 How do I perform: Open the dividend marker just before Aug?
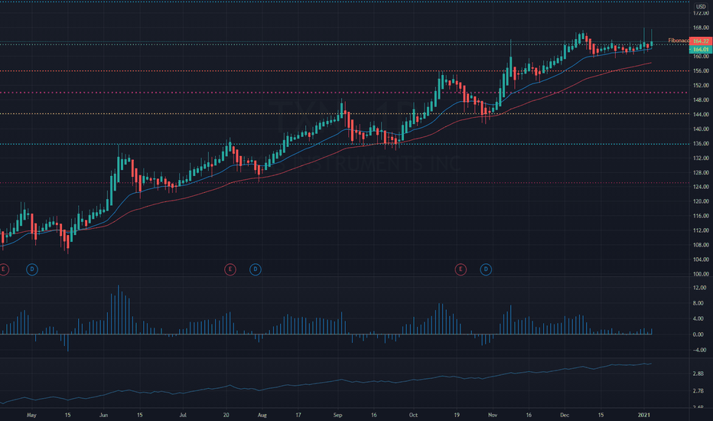[x=256, y=269]
